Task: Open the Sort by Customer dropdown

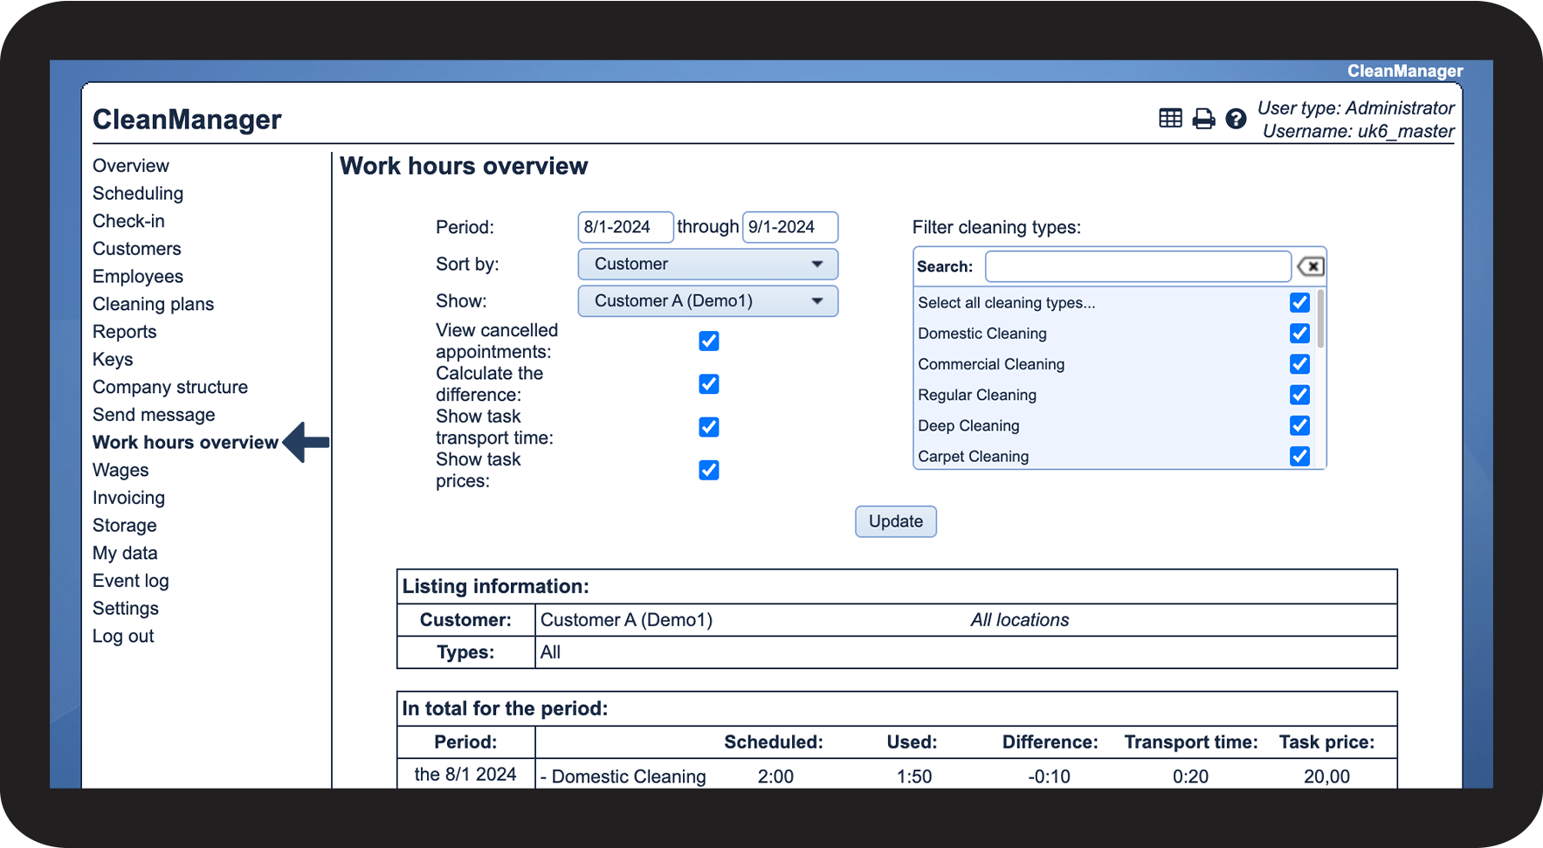Action: pos(707,264)
